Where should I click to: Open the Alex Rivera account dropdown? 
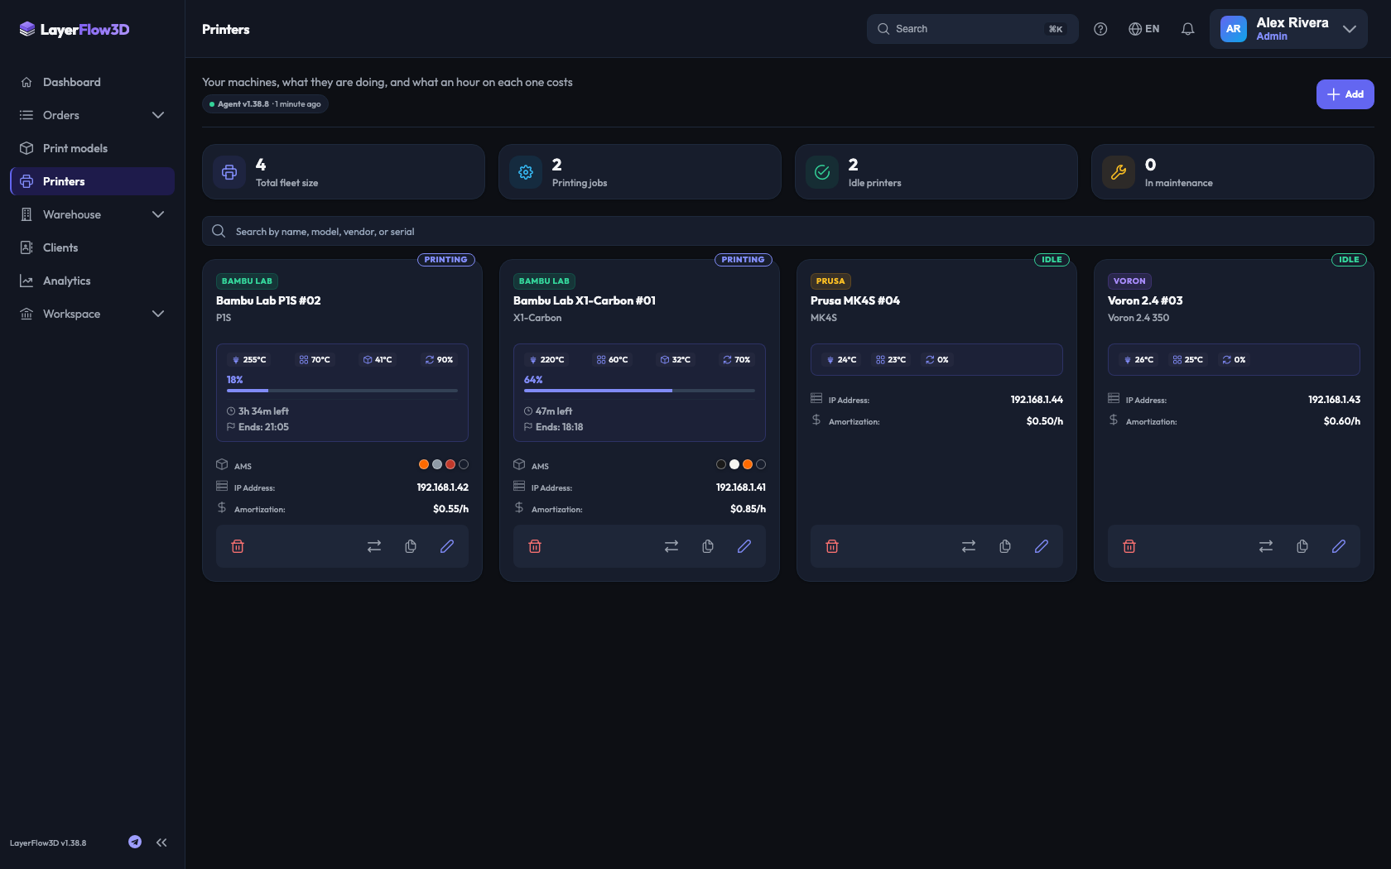pyautogui.click(x=1288, y=29)
